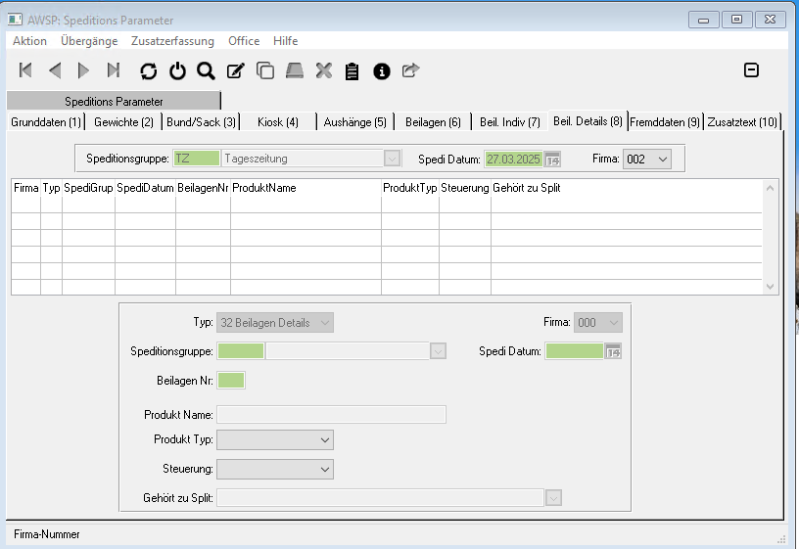This screenshot has height=549, width=799.
Task: Click the edit pencil icon
Action: point(235,70)
